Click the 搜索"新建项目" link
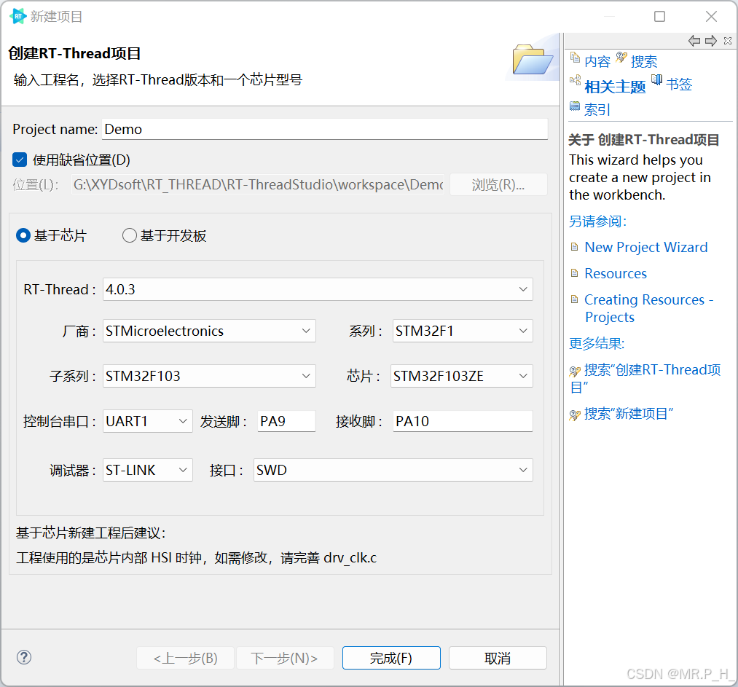Screen dimensions: 738x687 coord(628,414)
